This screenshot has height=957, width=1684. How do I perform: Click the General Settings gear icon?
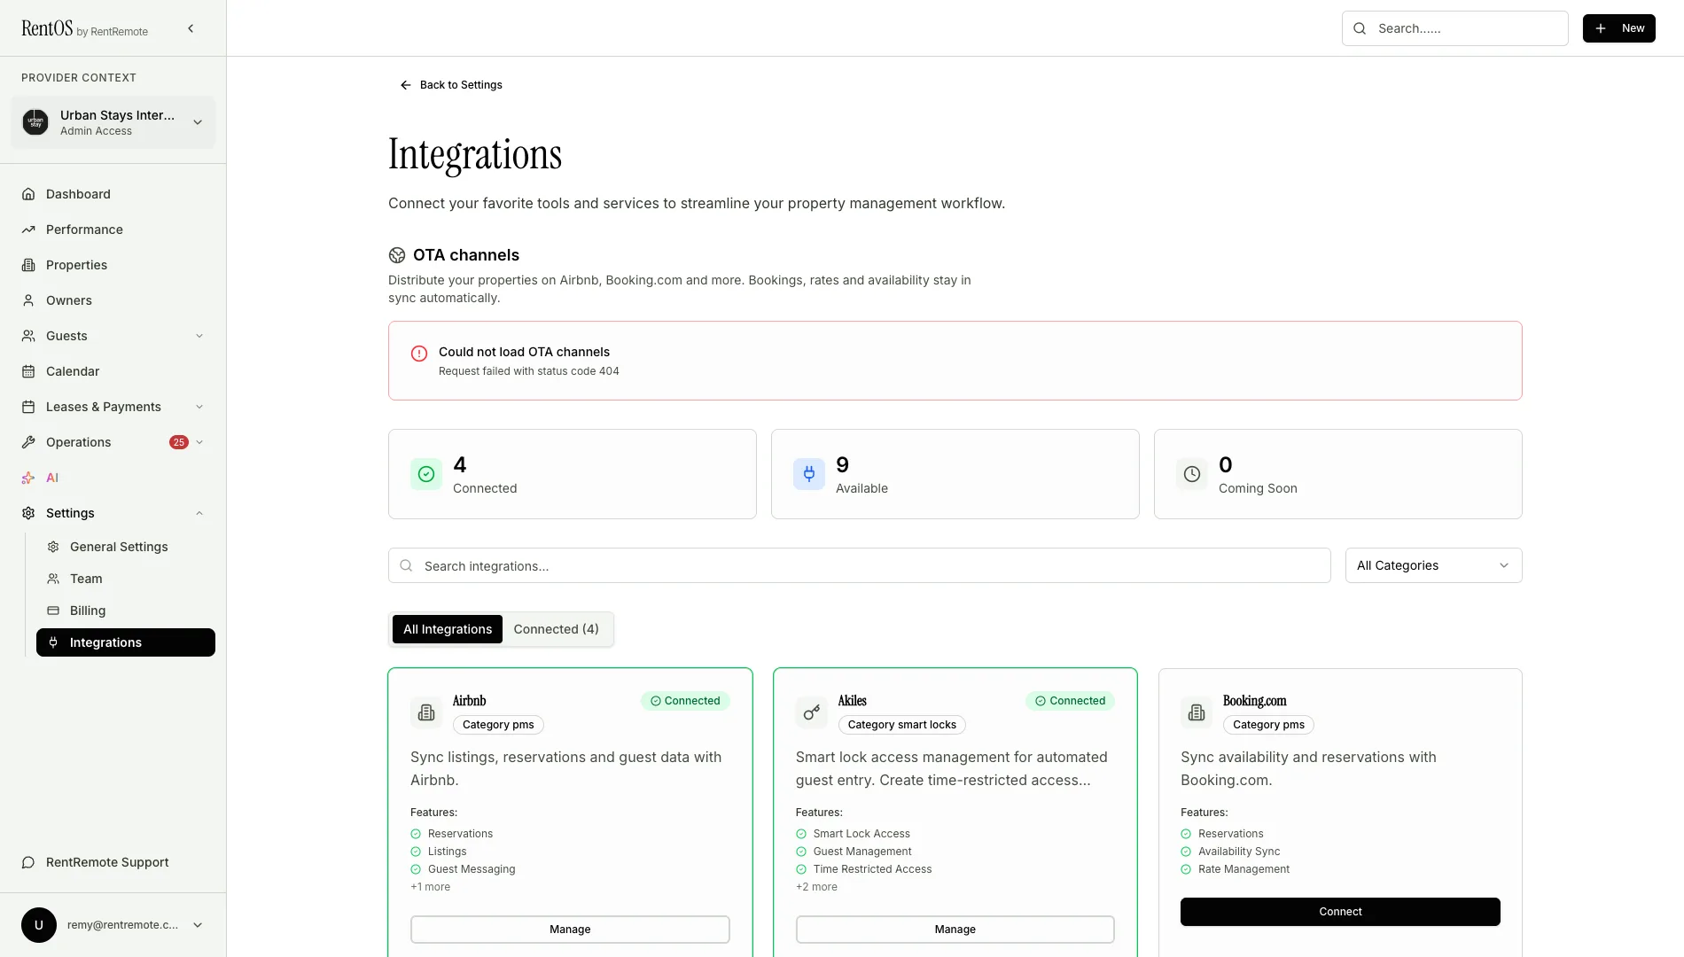[x=53, y=547]
